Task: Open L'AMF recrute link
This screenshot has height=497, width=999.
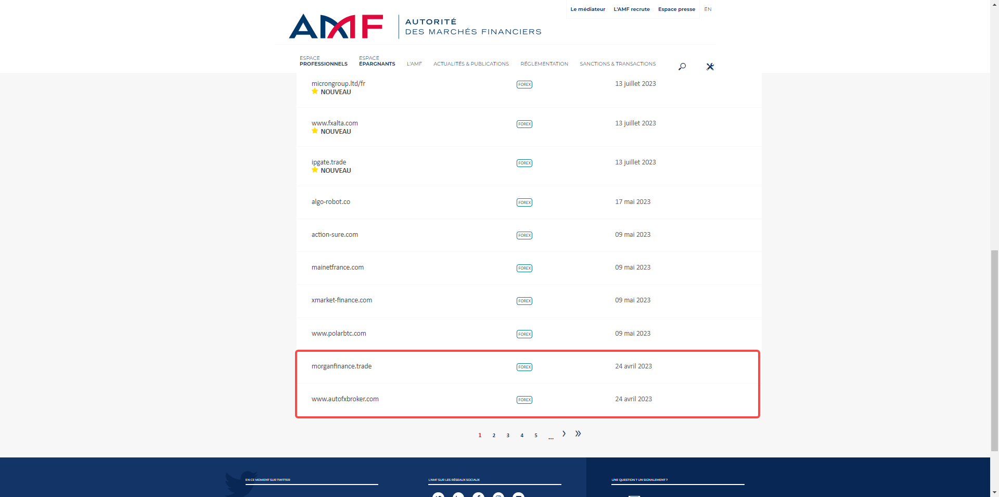Action: pyautogui.click(x=632, y=9)
